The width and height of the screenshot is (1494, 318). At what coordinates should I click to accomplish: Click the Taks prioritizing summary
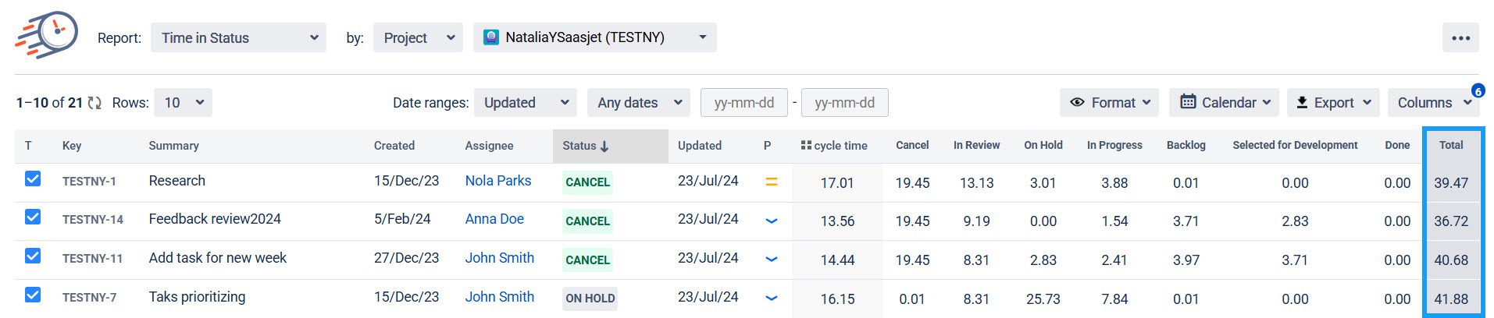[197, 297]
